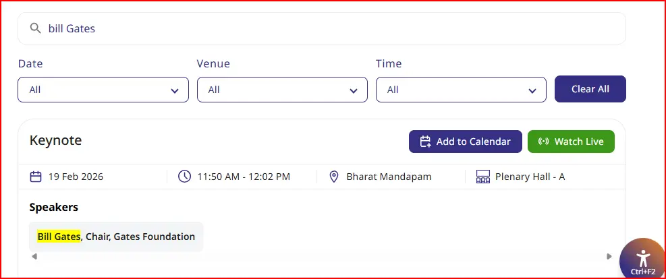
Task: Click the live broadcast signal icon
Action: pyautogui.click(x=543, y=142)
